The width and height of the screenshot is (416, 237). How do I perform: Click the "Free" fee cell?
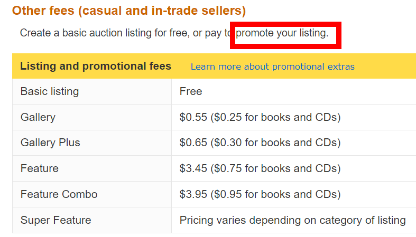pyautogui.click(x=191, y=91)
